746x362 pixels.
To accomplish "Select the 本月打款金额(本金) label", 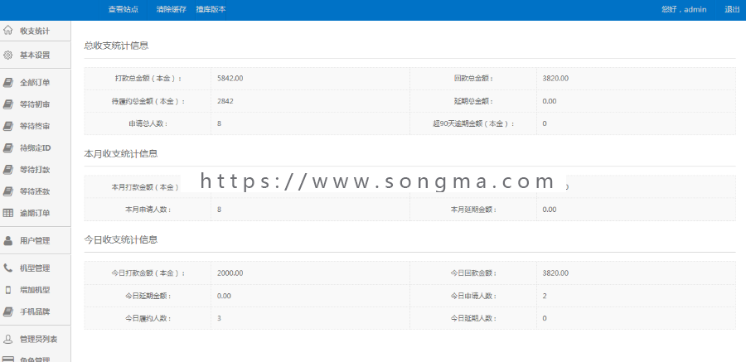I will tap(145, 187).
